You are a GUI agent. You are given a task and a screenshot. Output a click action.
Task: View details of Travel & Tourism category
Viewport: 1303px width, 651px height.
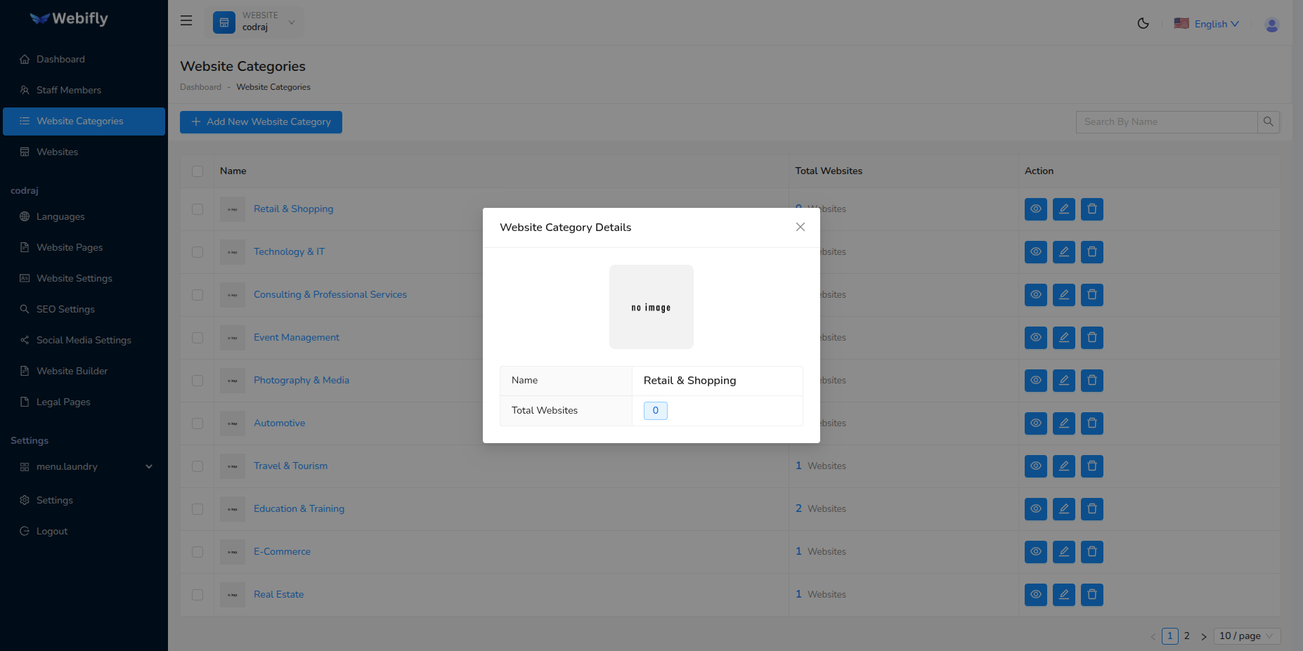click(1035, 466)
